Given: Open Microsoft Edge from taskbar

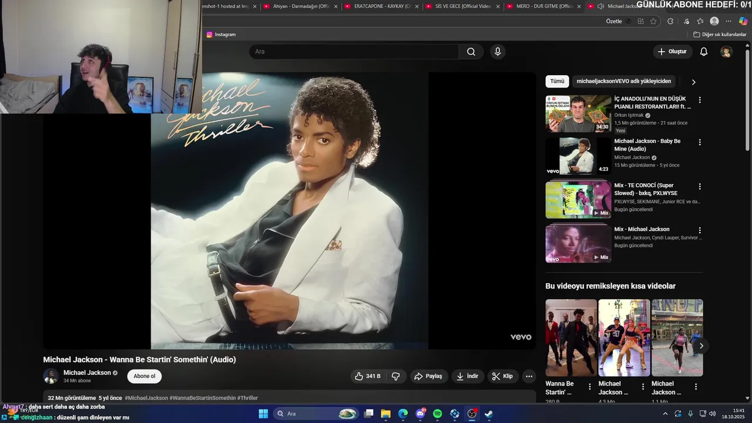Looking at the screenshot, I should click(x=403, y=414).
